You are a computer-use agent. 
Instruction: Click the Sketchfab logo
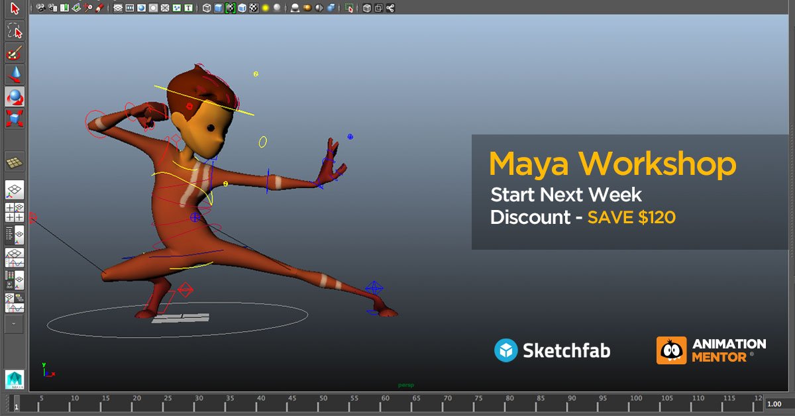pyautogui.click(x=552, y=350)
